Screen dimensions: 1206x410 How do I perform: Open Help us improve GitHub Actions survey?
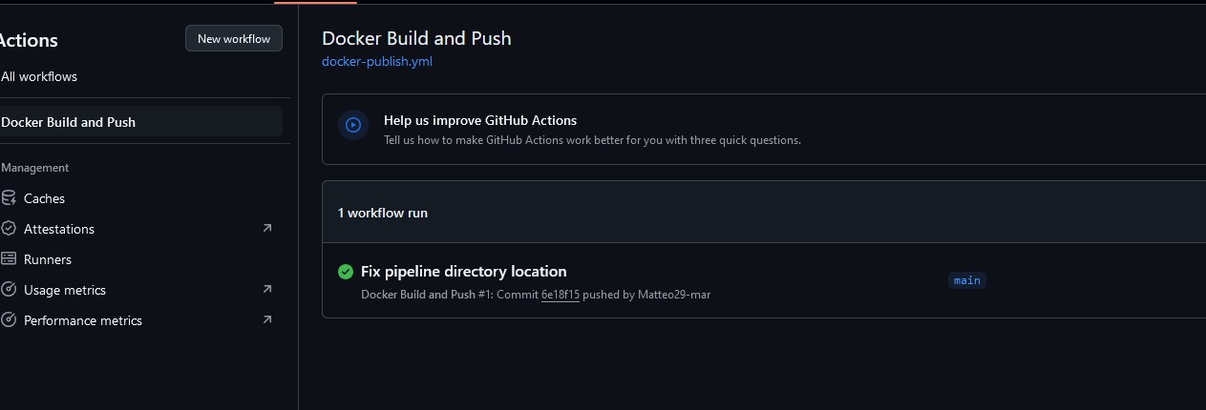[480, 120]
